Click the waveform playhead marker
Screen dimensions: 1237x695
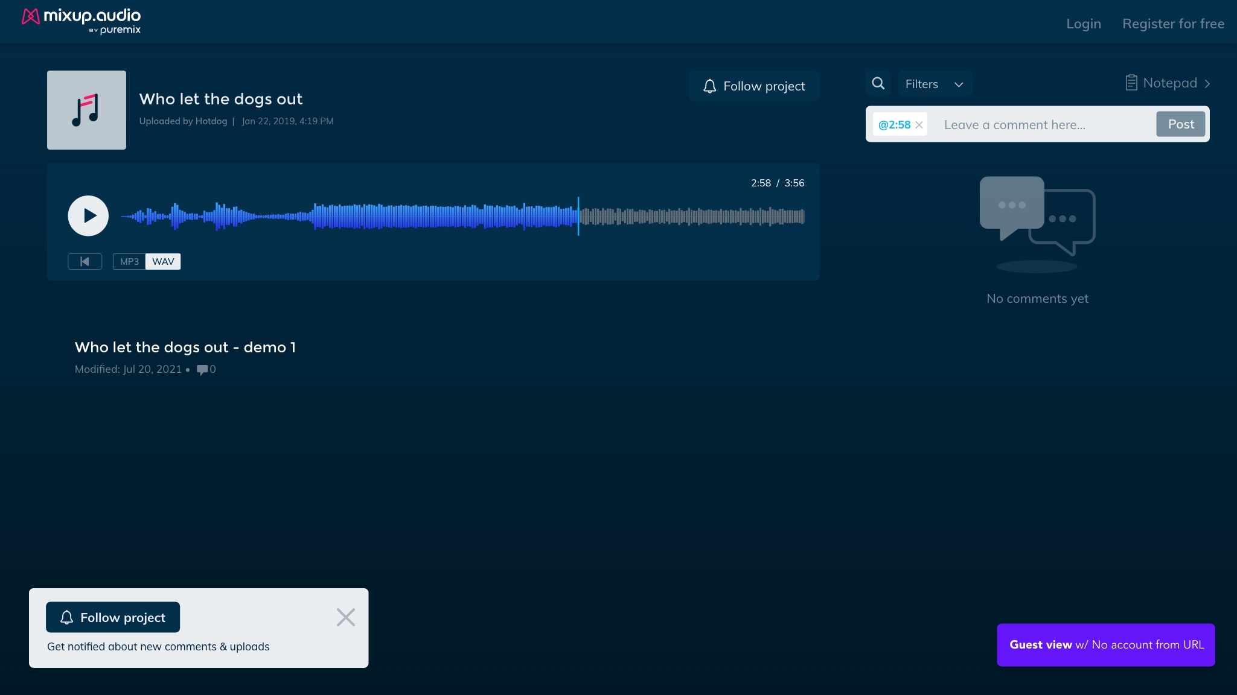[x=578, y=216]
